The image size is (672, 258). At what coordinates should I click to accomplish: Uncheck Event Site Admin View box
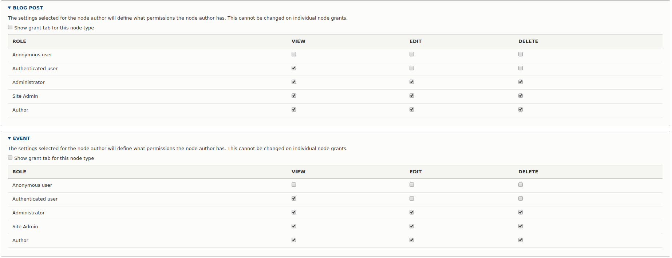(294, 226)
